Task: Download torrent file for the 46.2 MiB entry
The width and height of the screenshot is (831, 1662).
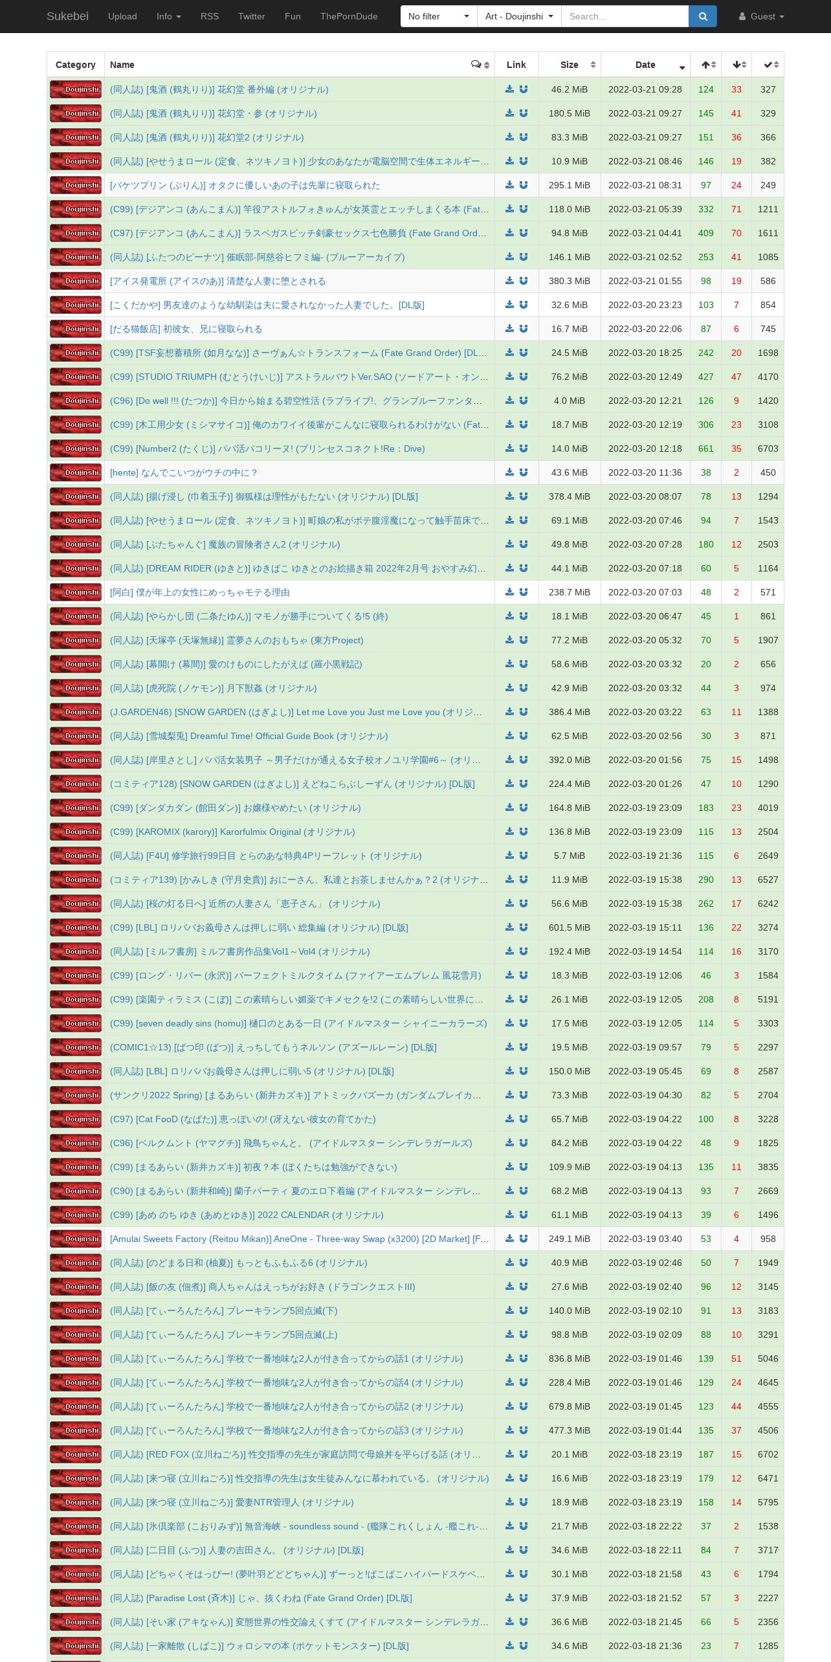Action: point(510,89)
